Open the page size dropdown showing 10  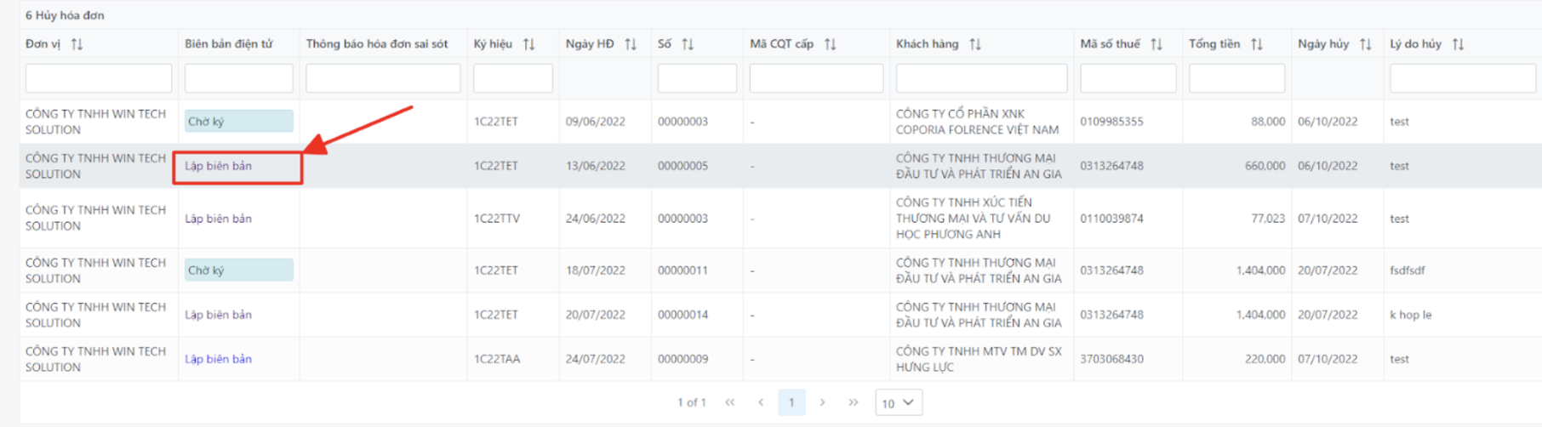(898, 403)
